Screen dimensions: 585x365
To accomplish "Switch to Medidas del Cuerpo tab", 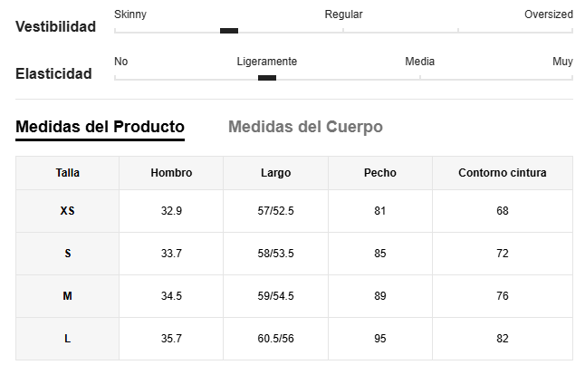I will coord(305,127).
